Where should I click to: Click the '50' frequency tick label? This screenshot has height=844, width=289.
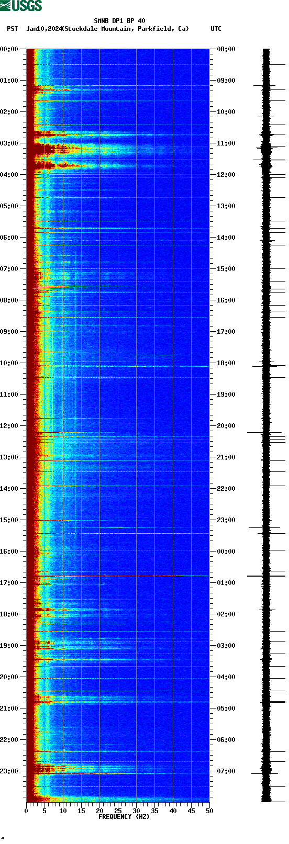[x=209, y=811]
